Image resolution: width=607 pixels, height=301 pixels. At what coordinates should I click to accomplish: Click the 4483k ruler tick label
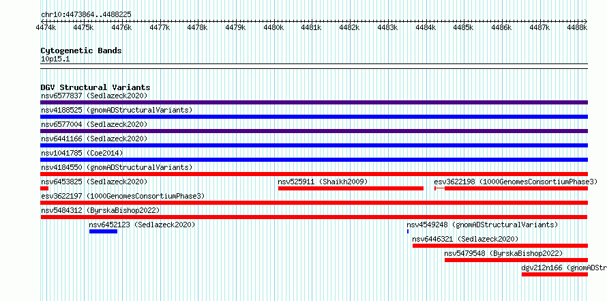(x=387, y=27)
